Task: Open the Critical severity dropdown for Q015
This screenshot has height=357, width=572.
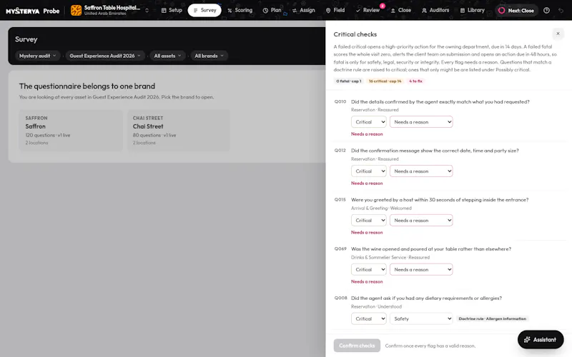Action: [368, 221]
